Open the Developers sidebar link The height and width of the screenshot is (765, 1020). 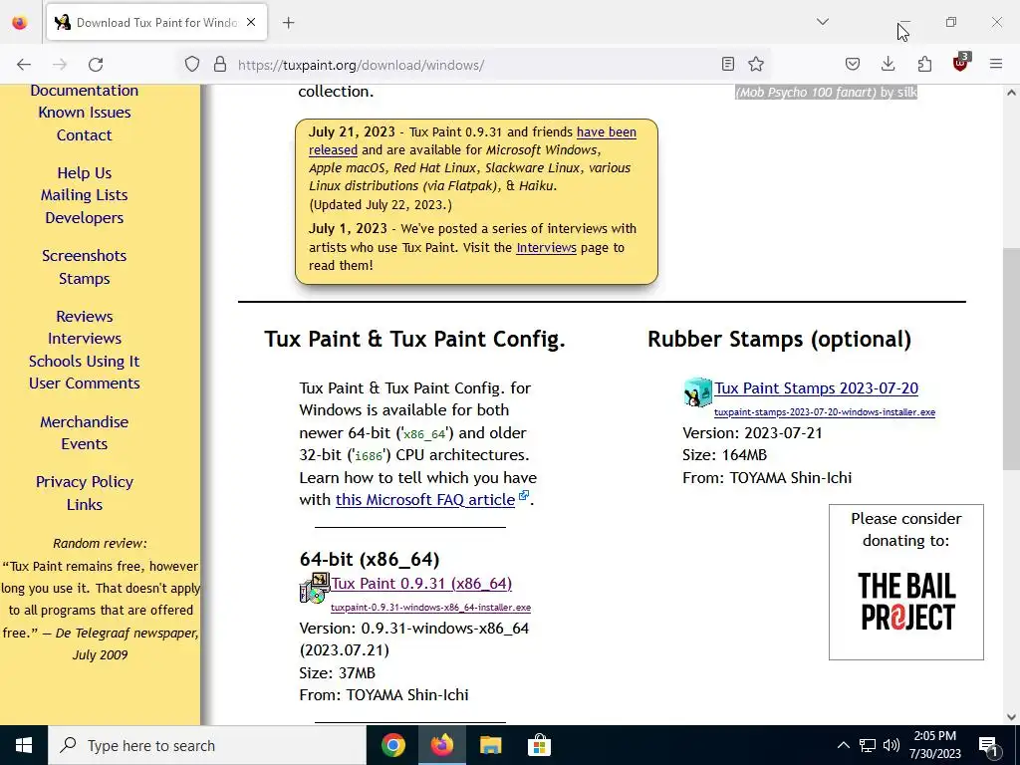tap(85, 218)
